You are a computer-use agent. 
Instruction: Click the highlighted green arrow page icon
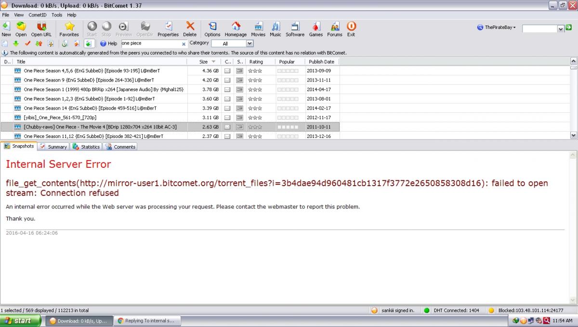coord(88,43)
